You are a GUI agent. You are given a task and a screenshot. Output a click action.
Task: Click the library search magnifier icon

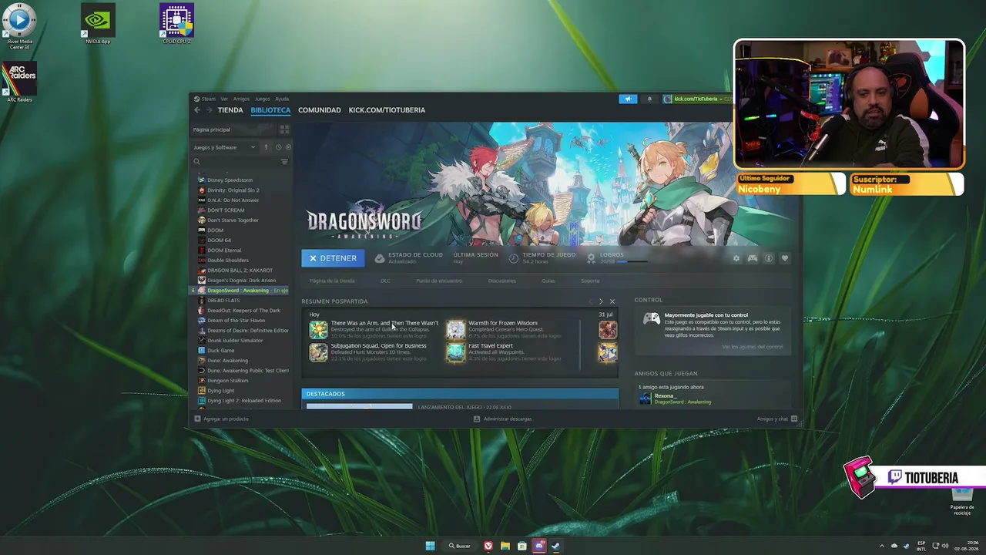point(196,162)
